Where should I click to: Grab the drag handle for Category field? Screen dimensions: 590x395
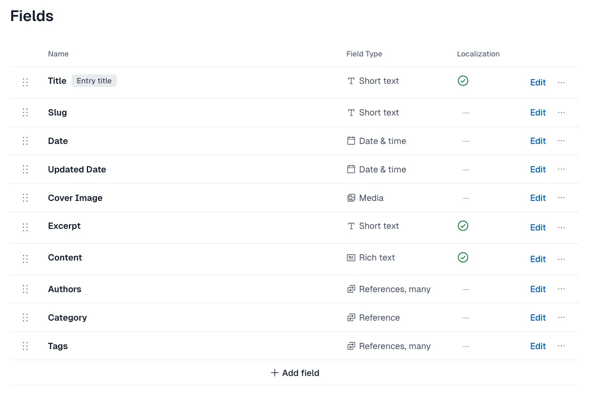point(25,318)
